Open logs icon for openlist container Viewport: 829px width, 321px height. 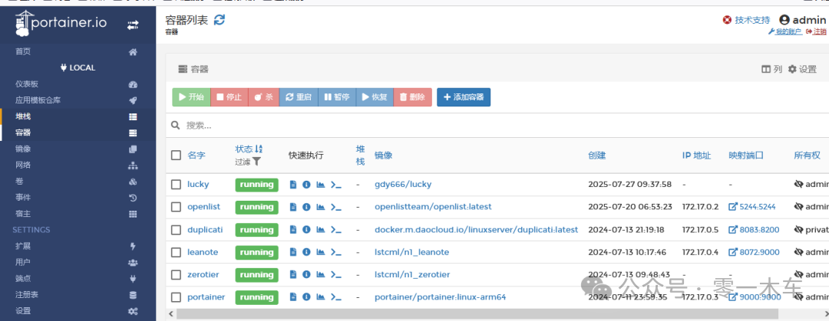point(293,207)
